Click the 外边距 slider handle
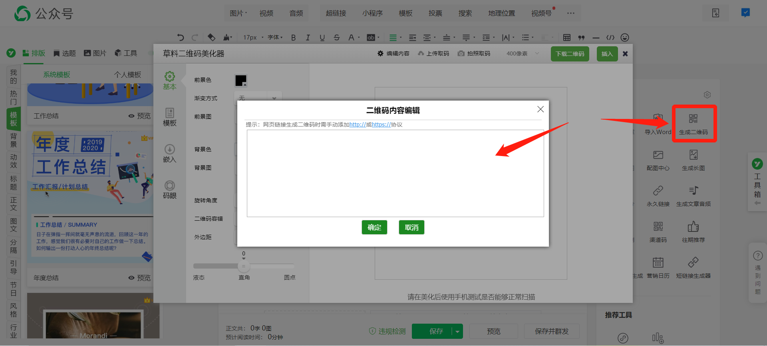The height and width of the screenshot is (346, 767). point(244,266)
